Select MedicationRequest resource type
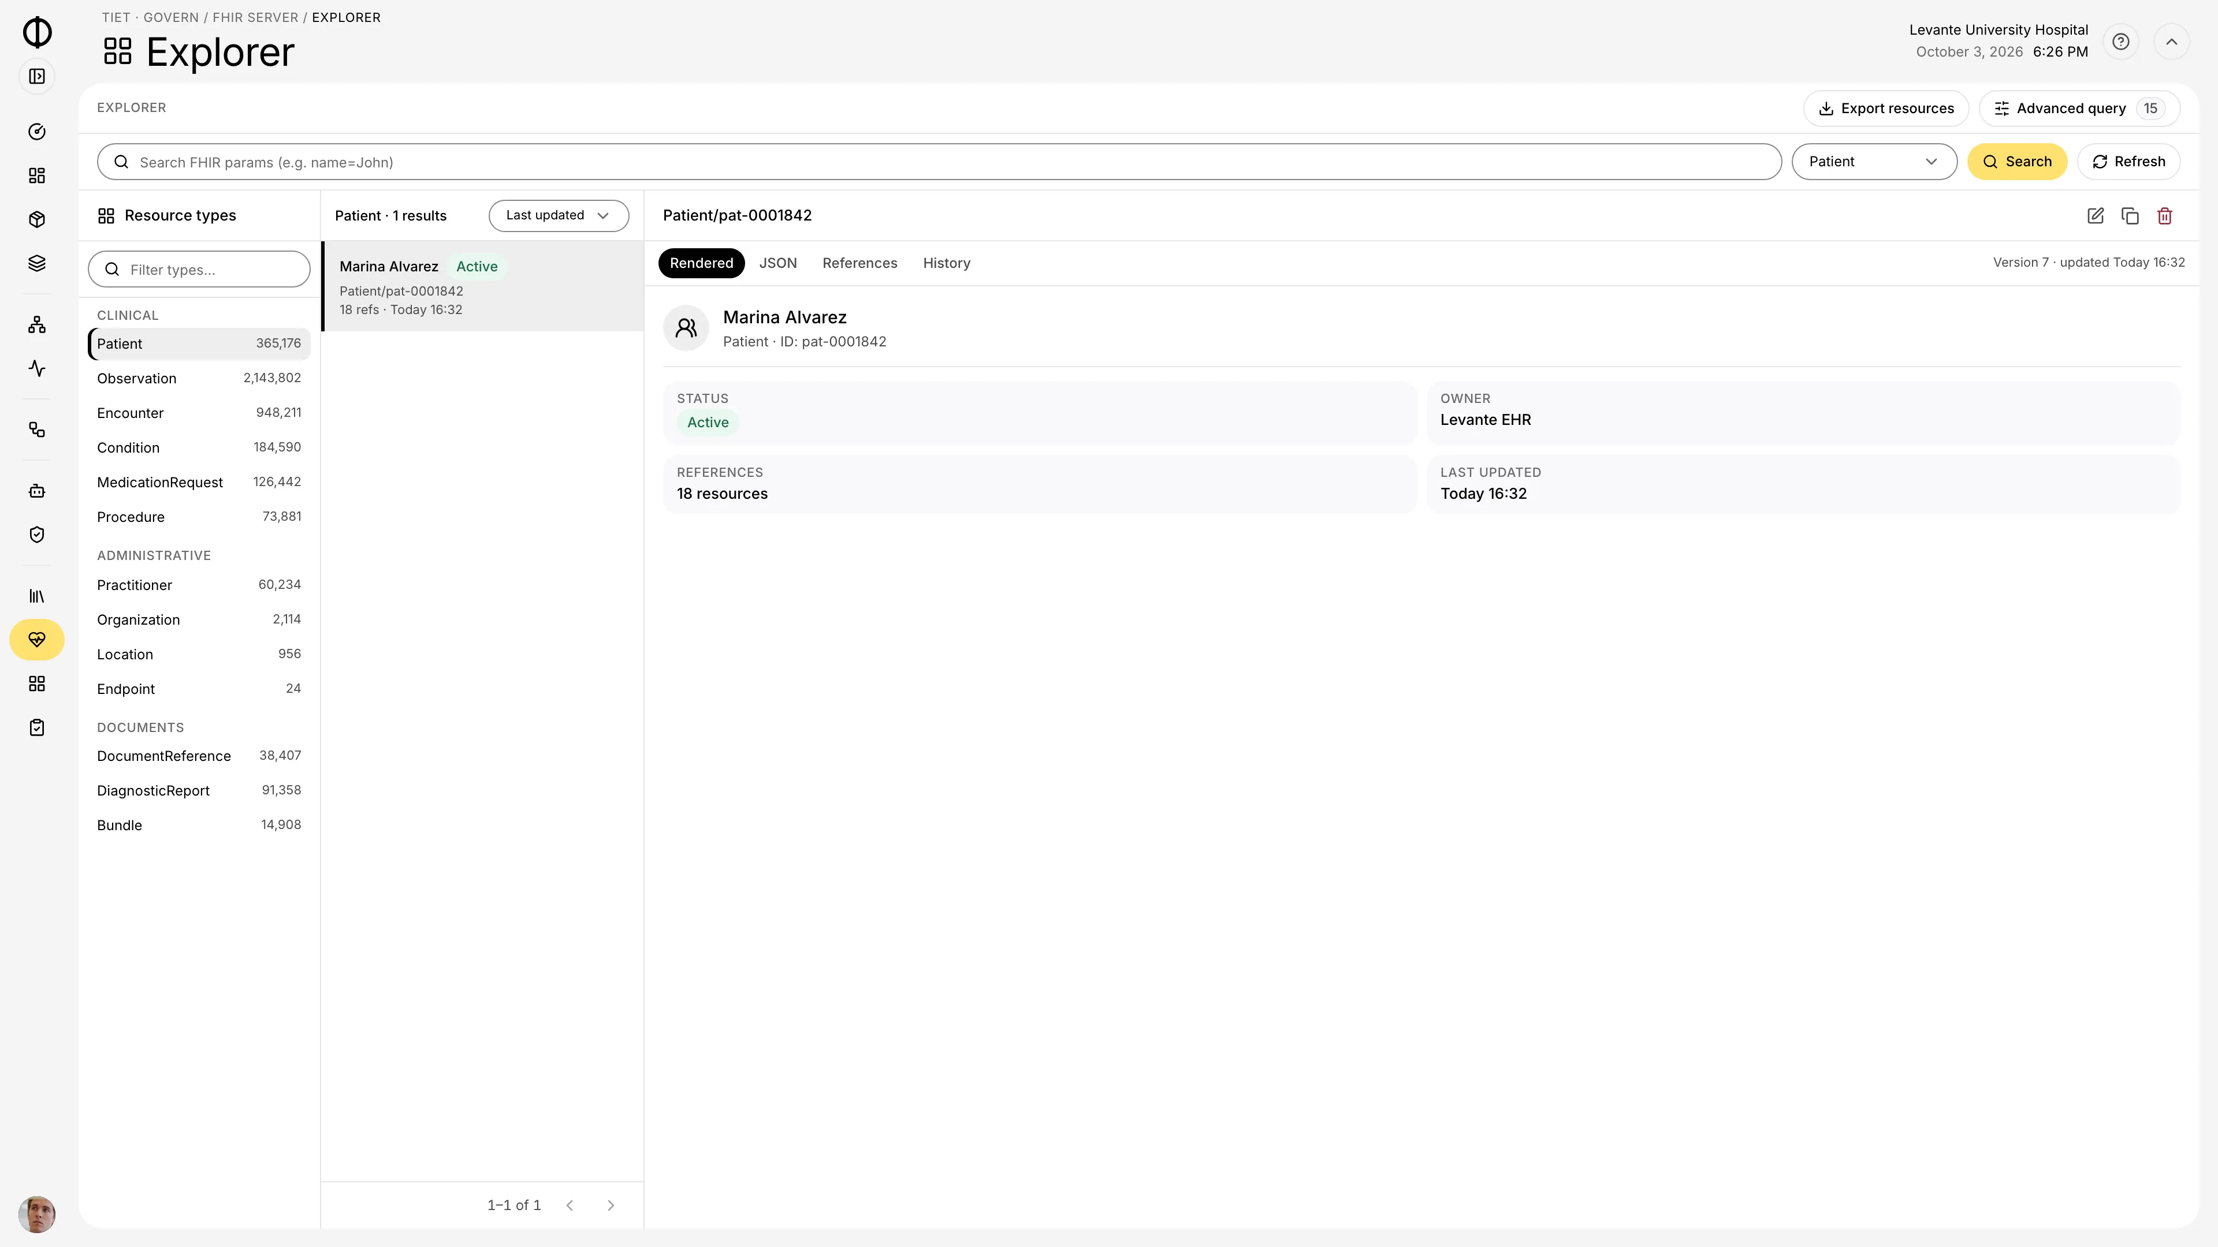The image size is (2218, 1247). (199, 482)
